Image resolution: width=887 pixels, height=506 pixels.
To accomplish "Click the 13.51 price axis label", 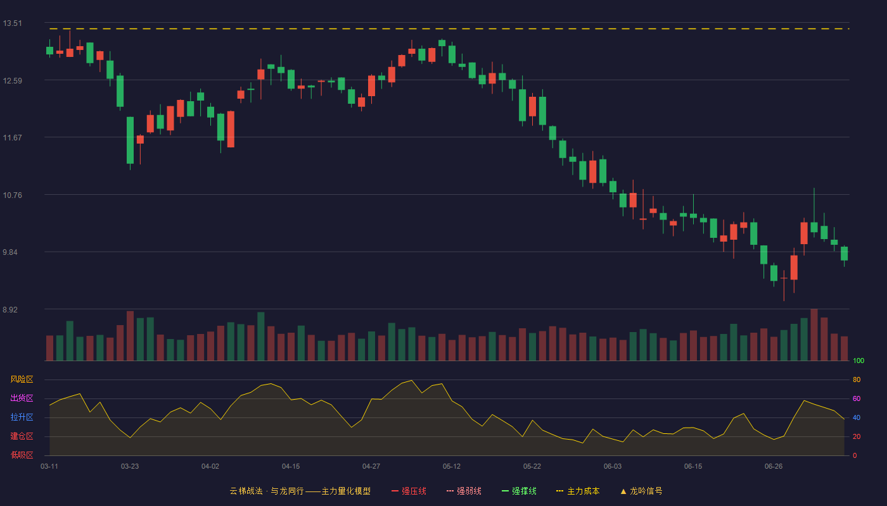I will click(x=12, y=23).
